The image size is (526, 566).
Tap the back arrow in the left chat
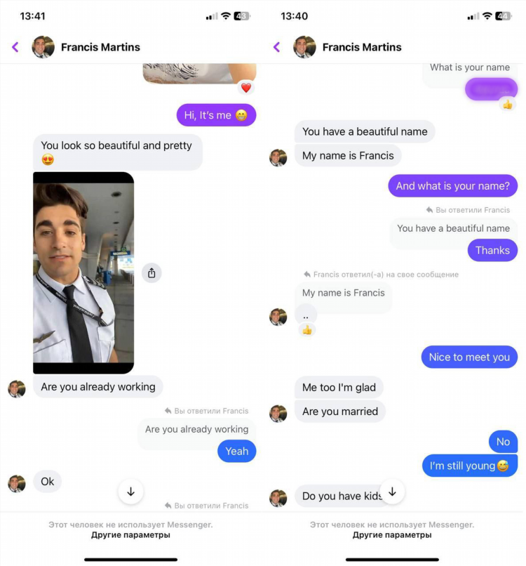pos(15,47)
